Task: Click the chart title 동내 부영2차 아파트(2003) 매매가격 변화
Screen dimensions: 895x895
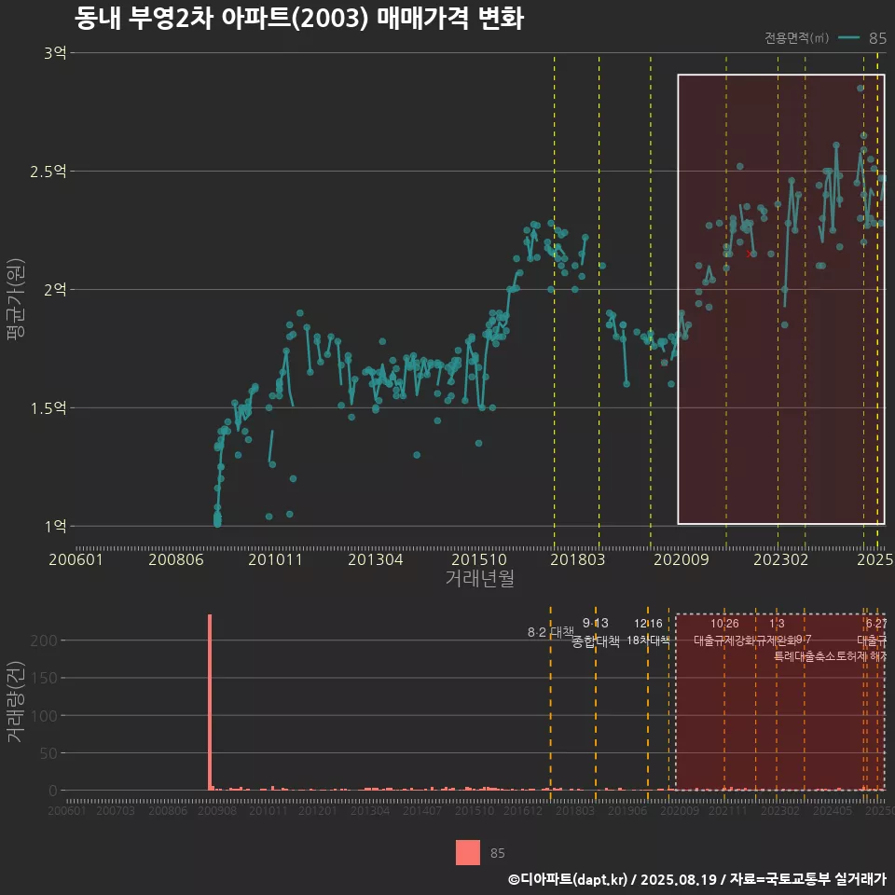Action: pyautogui.click(x=299, y=19)
